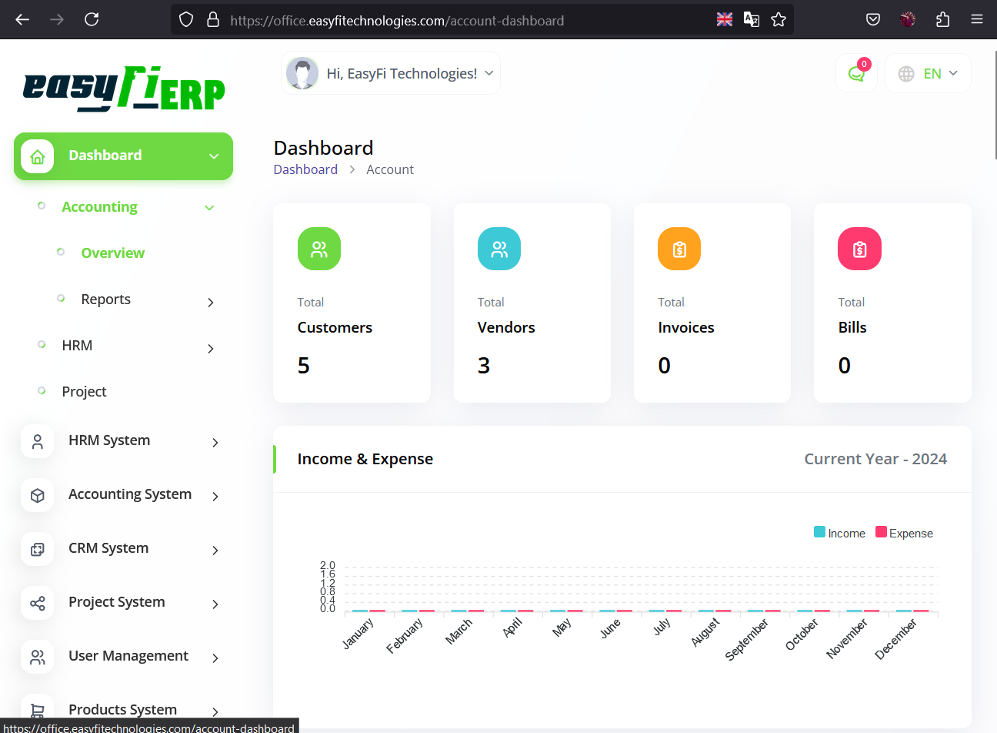The image size is (997, 733).
Task: Open the EasyFi Technologies user menu
Action: (391, 73)
